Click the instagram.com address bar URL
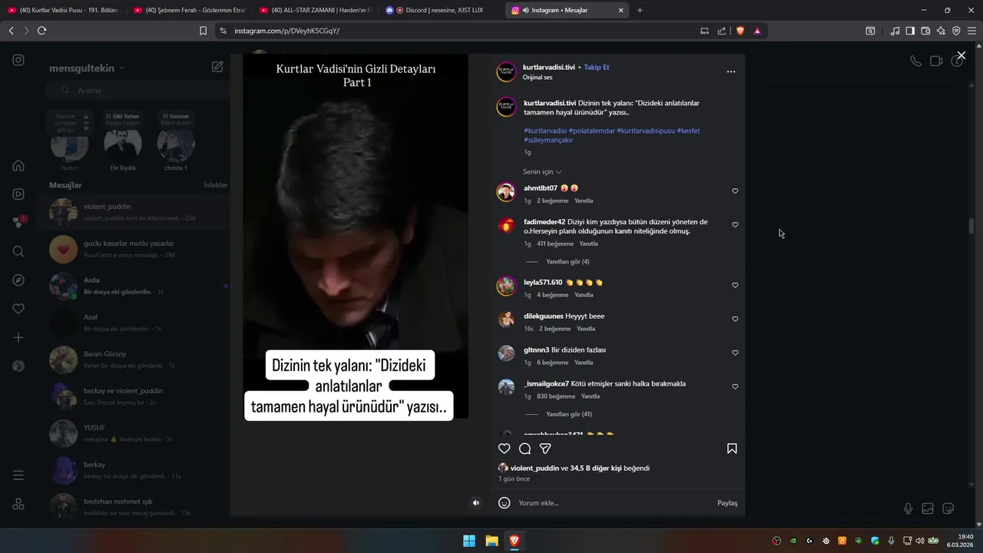Viewport: 983px width, 553px height. click(x=286, y=31)
